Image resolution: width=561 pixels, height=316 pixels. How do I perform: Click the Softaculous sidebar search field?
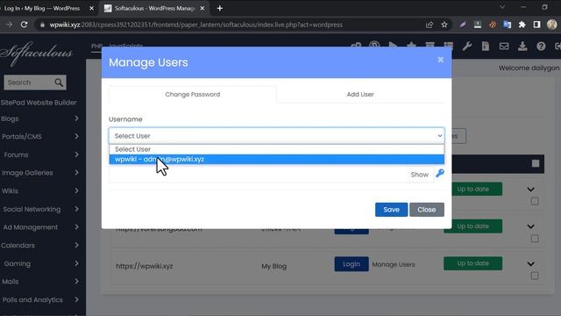(x=29, y=83)
